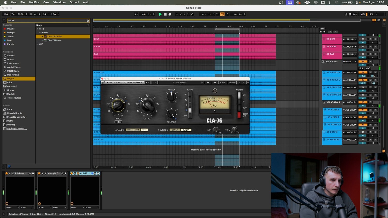The width and height of the screenshot is (388, 218).
Task: Expand the VST folder in browser
Action: [38, 44]
